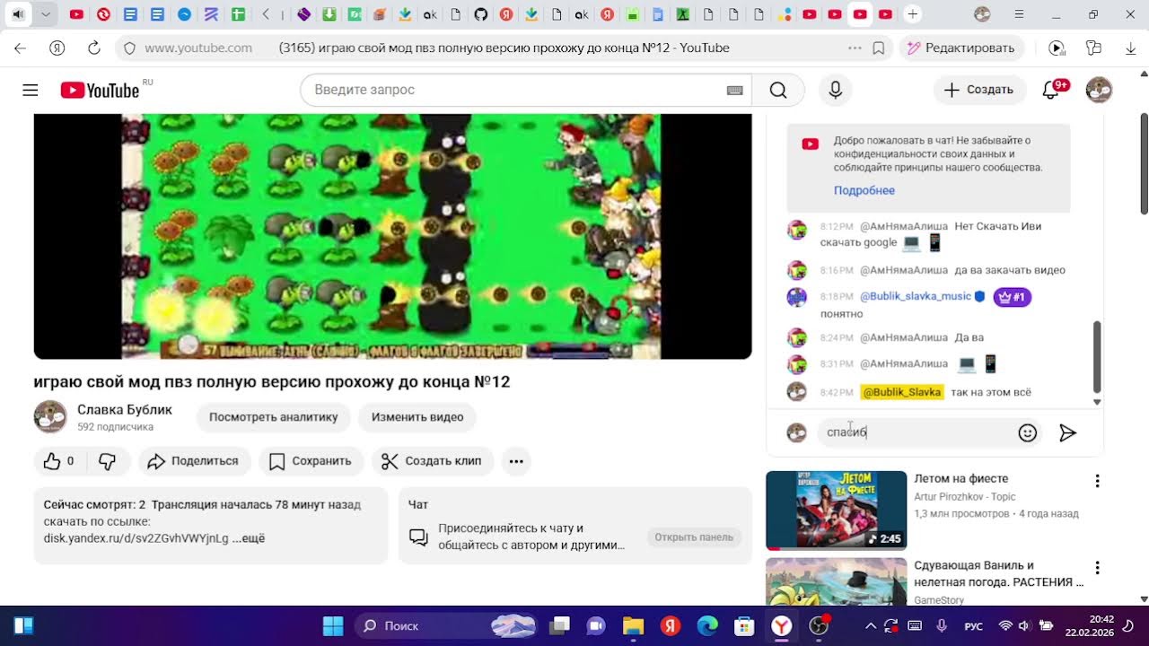Bookmark this page in the address bar
This screenshot has height=646, width=1149.
[x=879, y=48]
